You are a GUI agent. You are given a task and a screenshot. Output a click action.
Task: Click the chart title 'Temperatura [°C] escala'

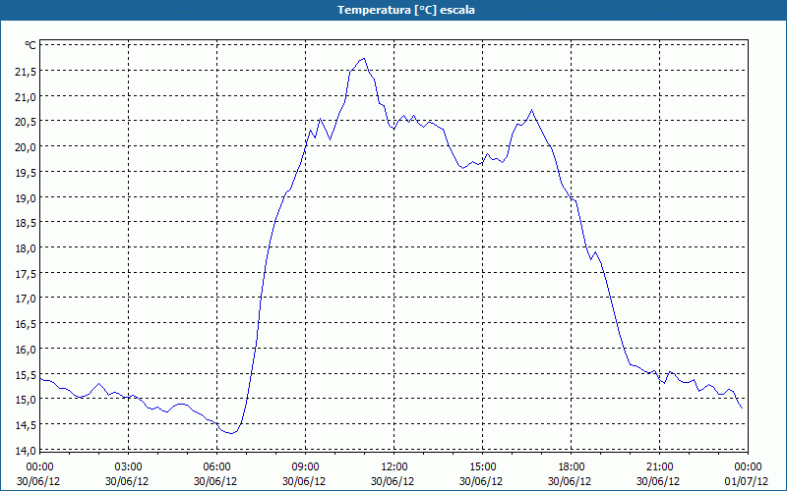click(x=406, y=10)
